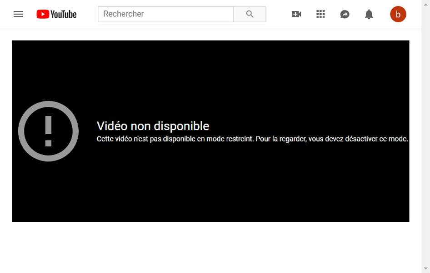Click the grey exclamation warning icon
This screenshot has height=273, width=430.
(48, 131)
